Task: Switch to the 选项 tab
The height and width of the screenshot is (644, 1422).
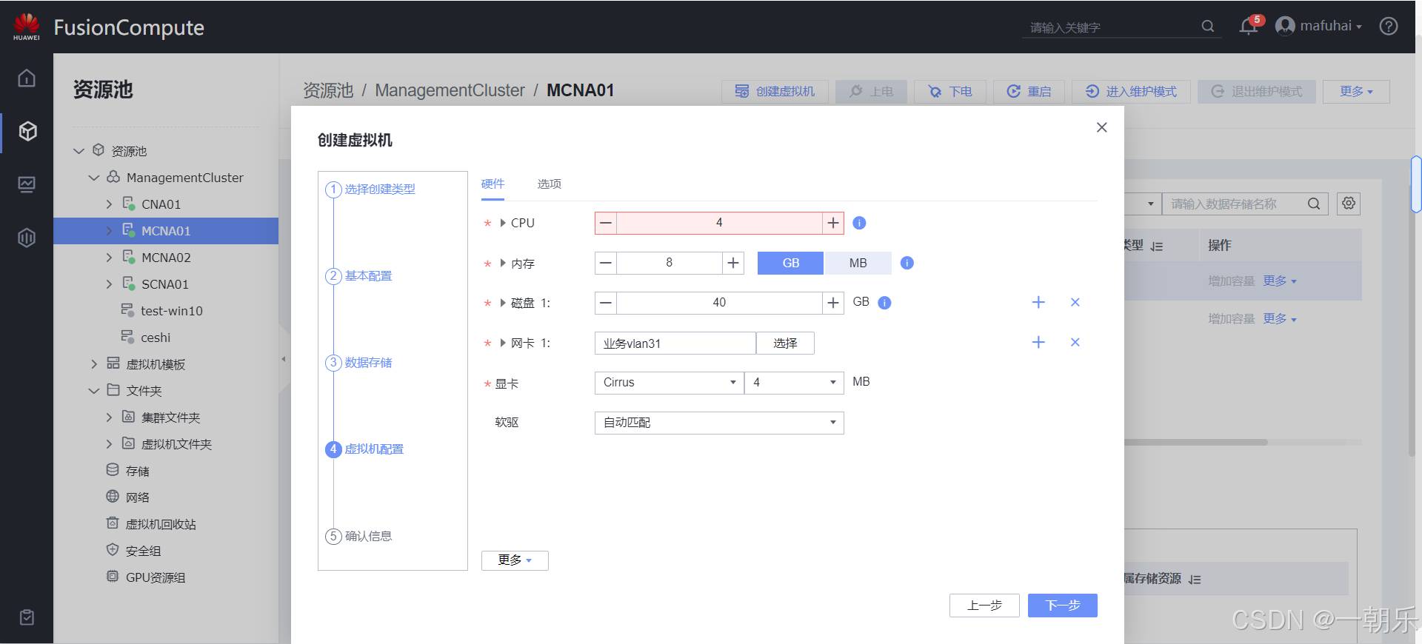Action: [x=549, y=184]
